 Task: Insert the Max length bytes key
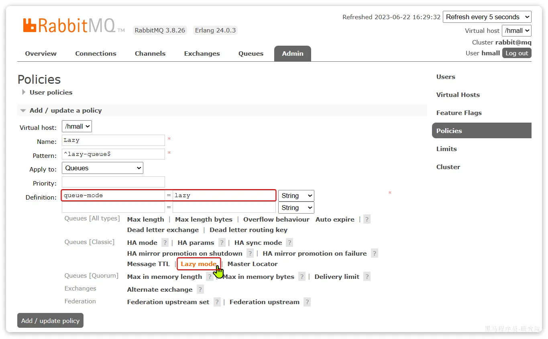[204, 219]
